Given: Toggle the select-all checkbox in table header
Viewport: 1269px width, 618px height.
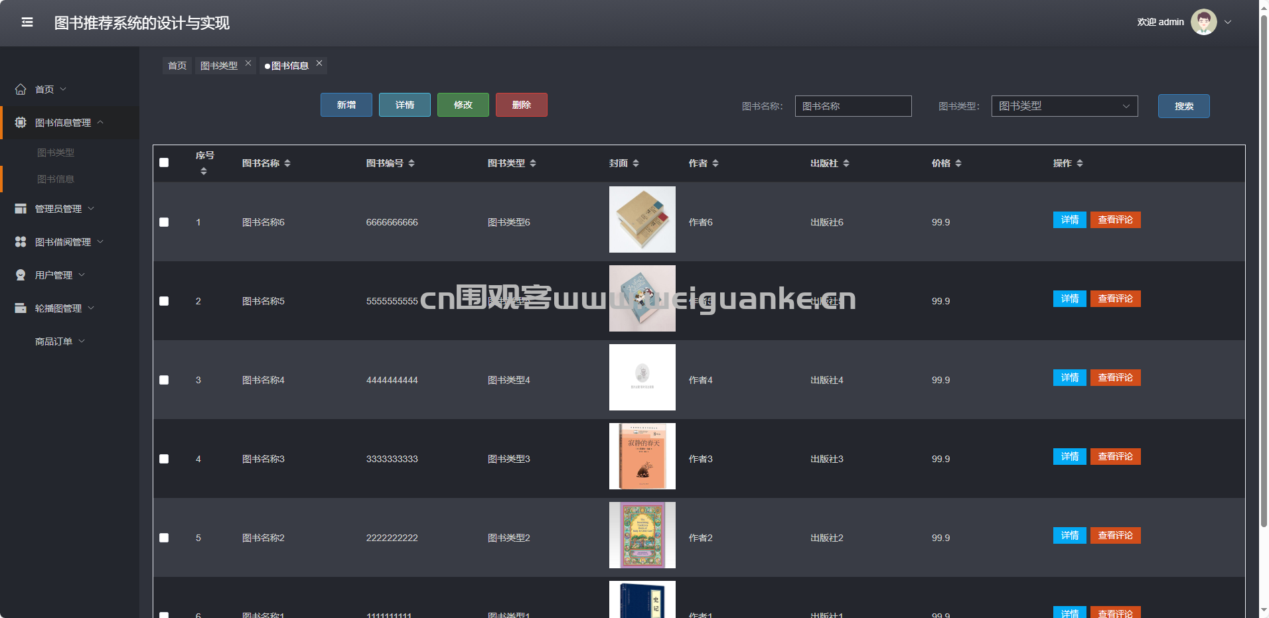Looking at the screenshot, I should point(164,163).
